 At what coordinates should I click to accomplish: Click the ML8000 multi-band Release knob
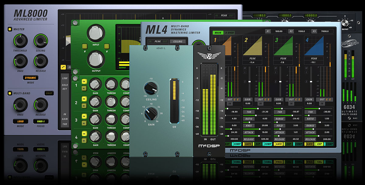pyautogui.click(x=40, y=105)
